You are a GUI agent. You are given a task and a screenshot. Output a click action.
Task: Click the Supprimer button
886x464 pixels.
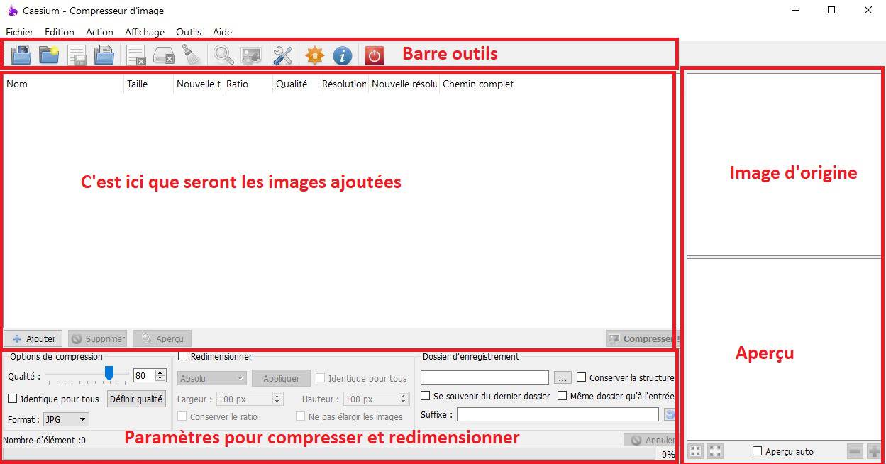97,338
